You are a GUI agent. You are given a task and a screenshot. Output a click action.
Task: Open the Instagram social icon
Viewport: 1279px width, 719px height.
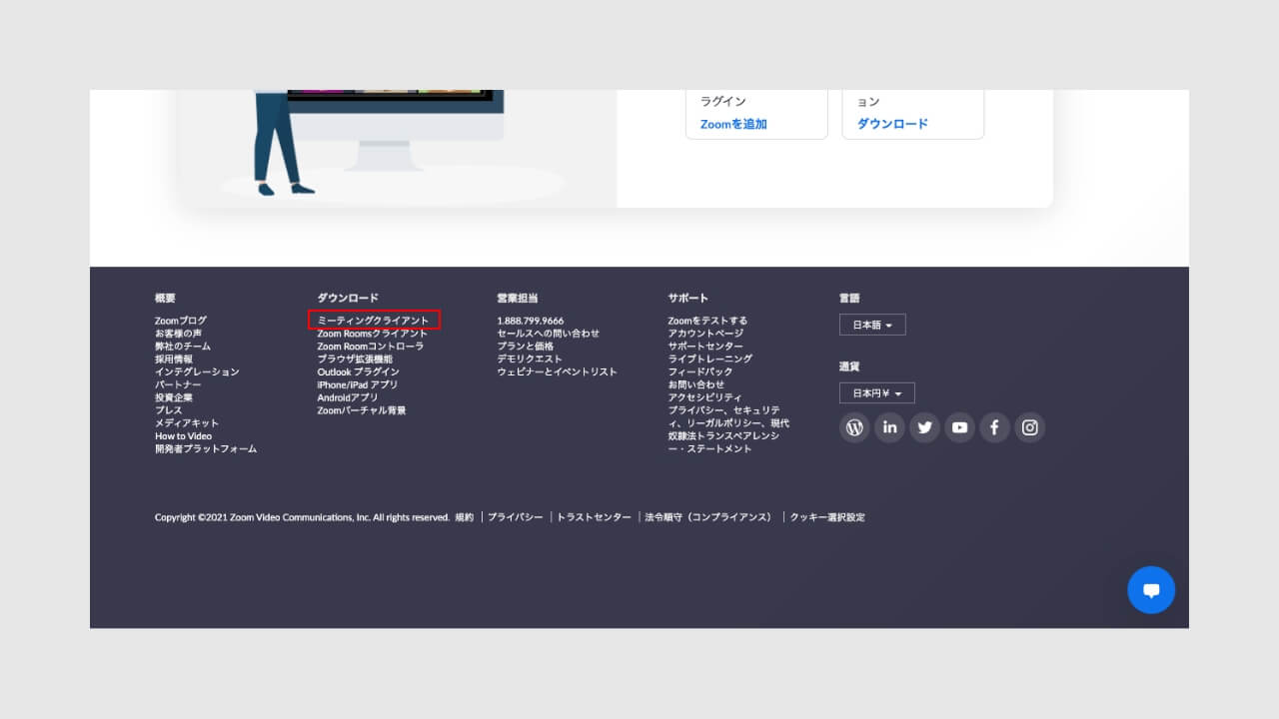click(x=1030, y=427)
